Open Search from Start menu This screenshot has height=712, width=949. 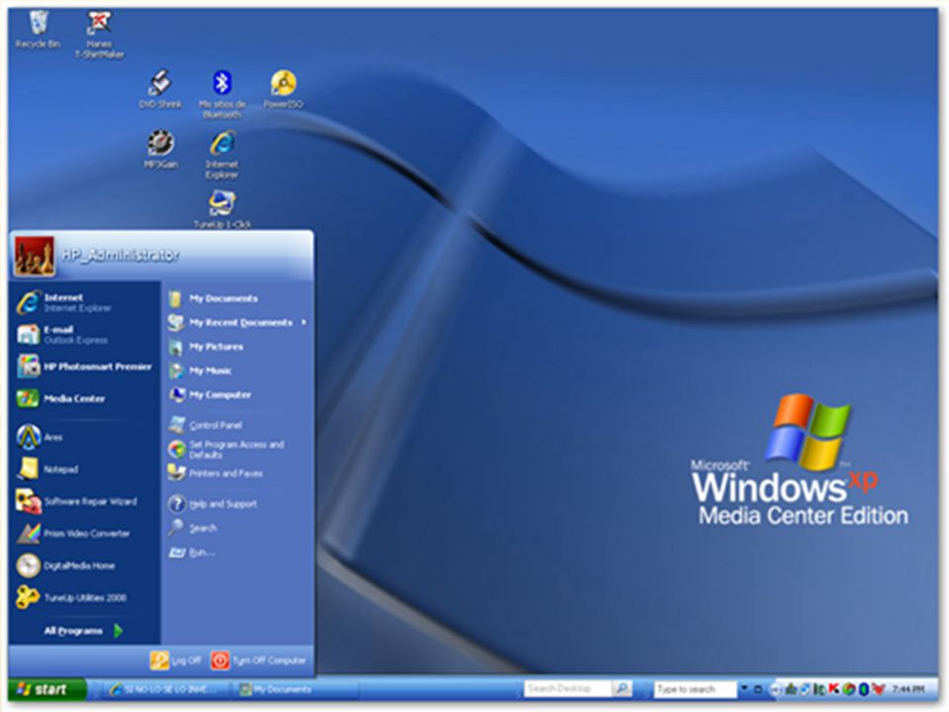pos(237,528)
